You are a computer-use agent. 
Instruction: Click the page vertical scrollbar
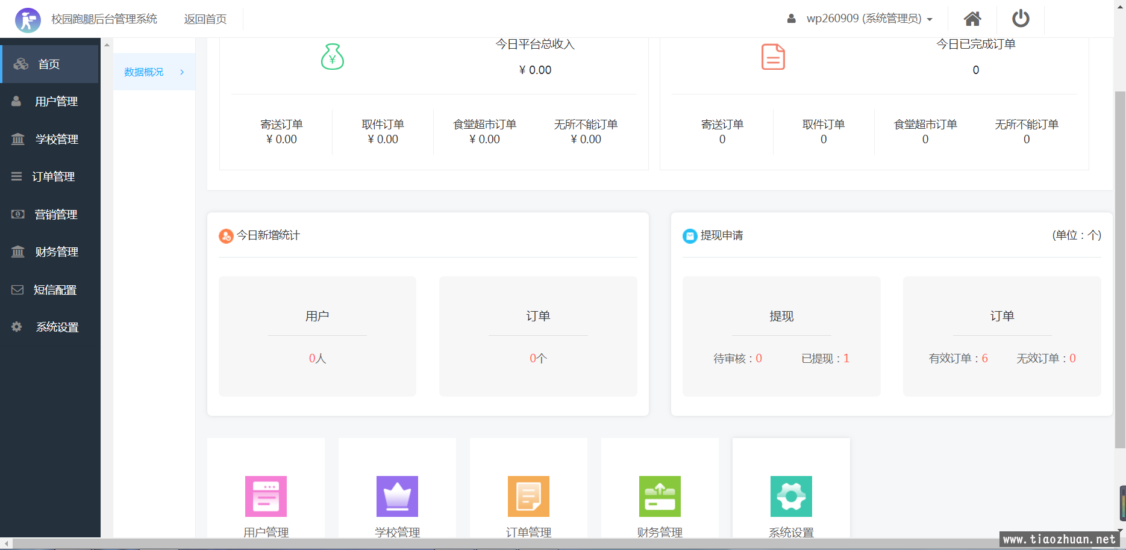coord(1120,270)
